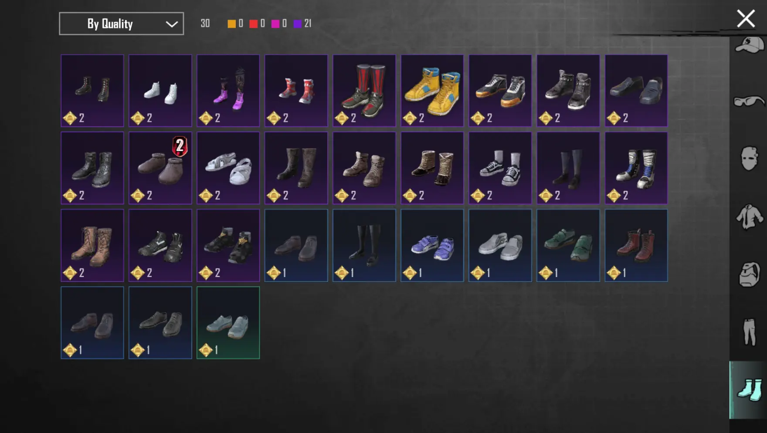Open the glasses category icon
The width and height of the screenshot is (767, 433).
tap(749, 101)
